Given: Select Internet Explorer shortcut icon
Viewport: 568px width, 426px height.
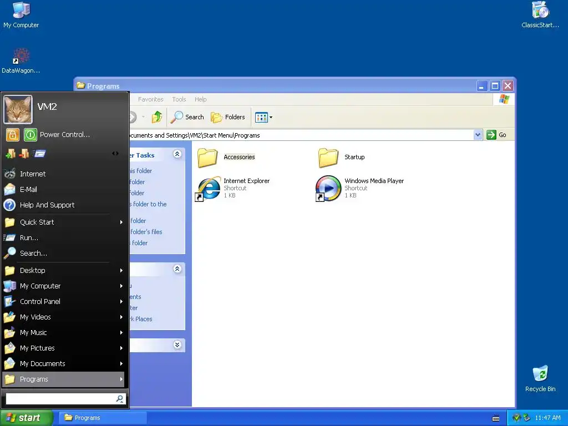Looking at the screenshot, I should coord(209,189).
